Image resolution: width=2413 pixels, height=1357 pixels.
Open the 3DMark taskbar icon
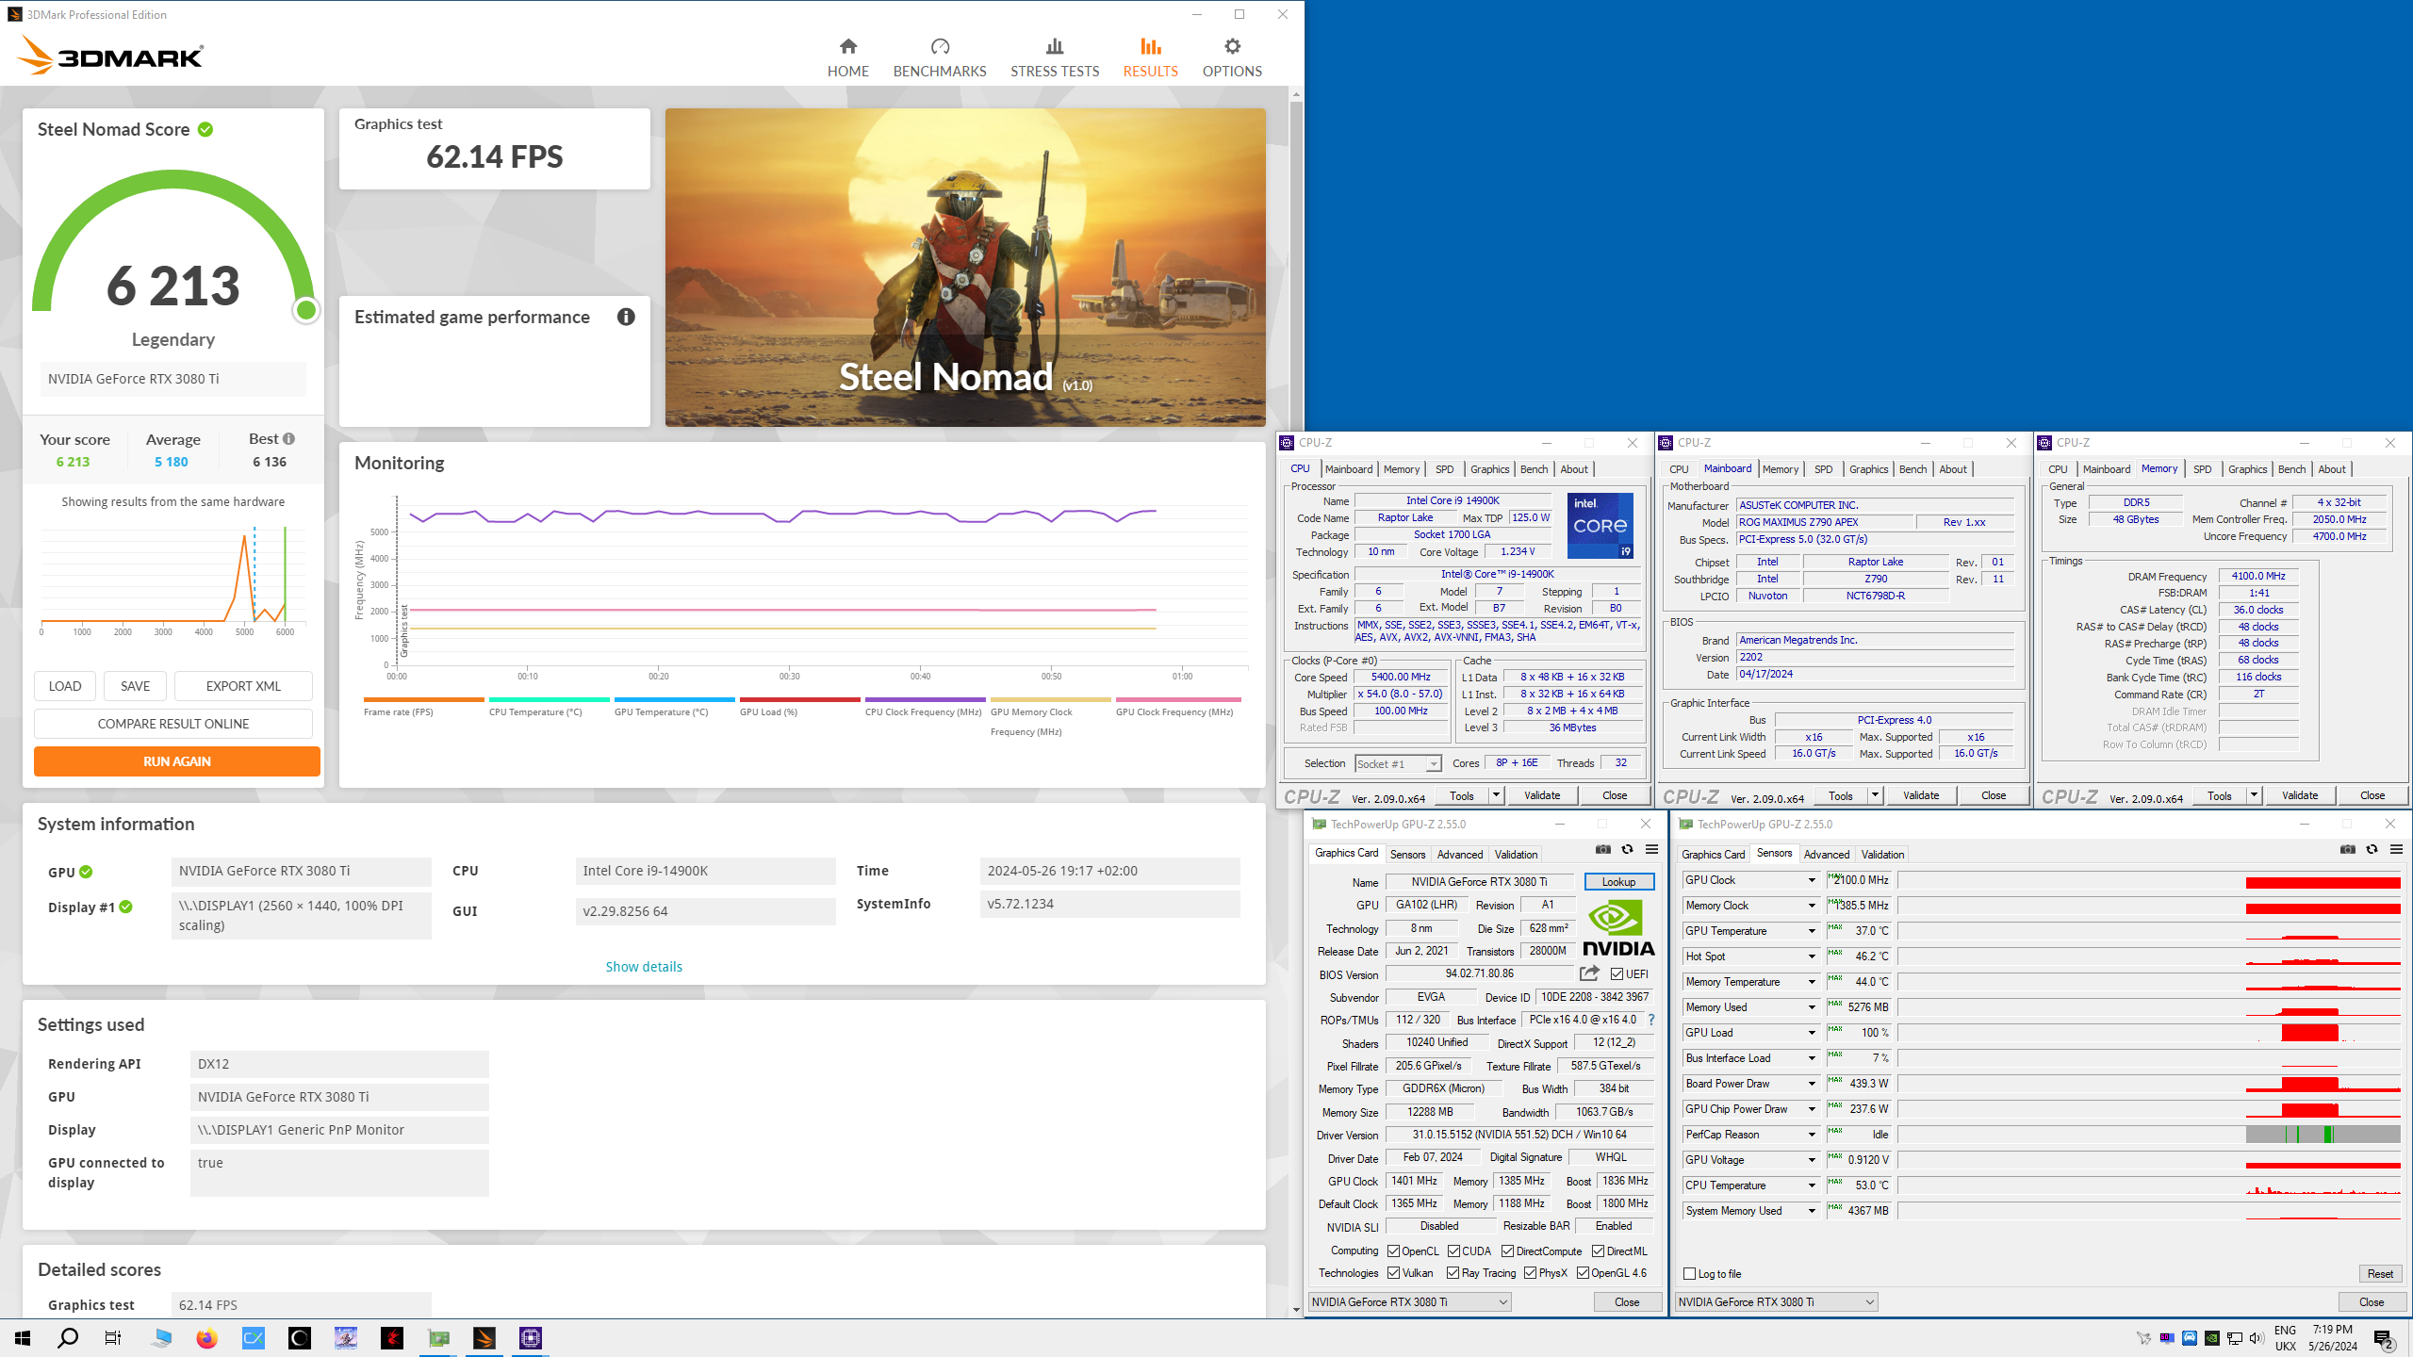click(x=484, y=1338)
